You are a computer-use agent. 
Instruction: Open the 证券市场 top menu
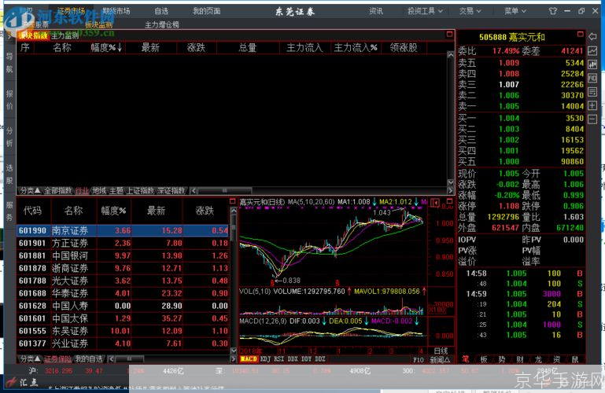pos(71,11)
